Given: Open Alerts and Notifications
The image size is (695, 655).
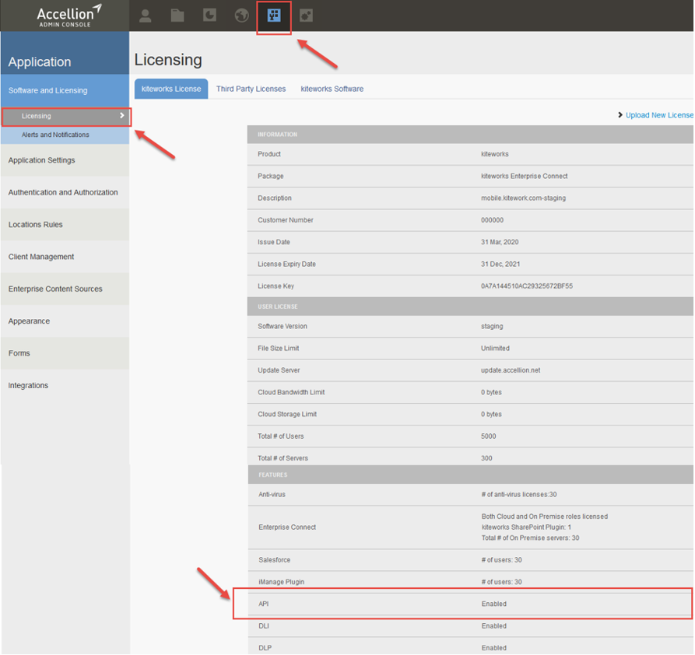Looking at the screenshot, I should [x=55, y=135].
